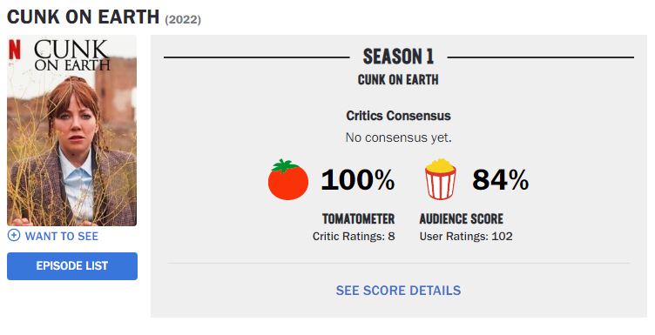This screenshot has height=335, width=655.
Task: Click the Netflix N logo on poster
Action: point(15,50)
